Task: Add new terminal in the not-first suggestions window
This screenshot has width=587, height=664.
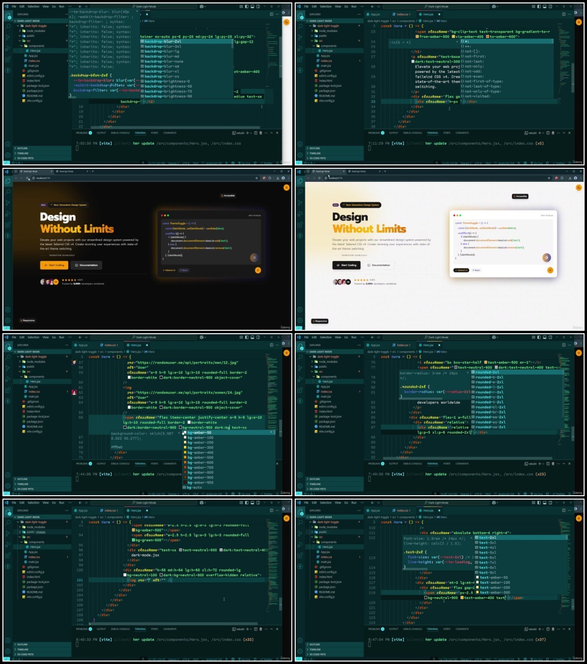Action: [x=539, y=133]
